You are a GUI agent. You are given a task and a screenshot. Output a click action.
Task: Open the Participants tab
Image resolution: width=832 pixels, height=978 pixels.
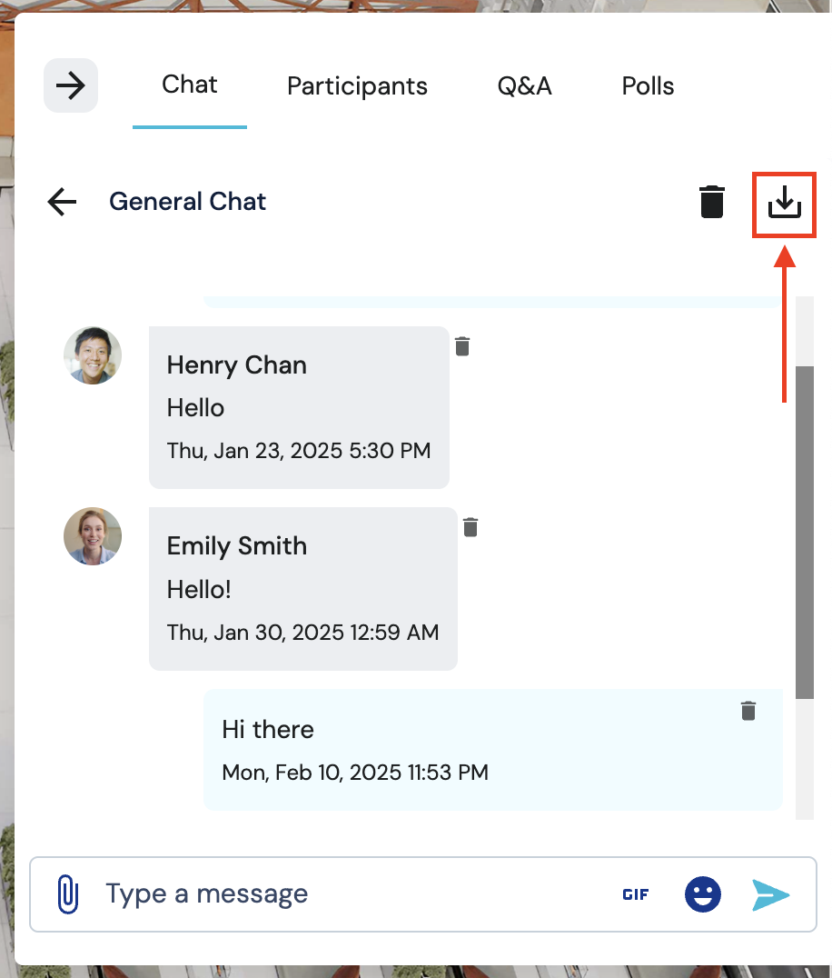(x=357, y=86)
